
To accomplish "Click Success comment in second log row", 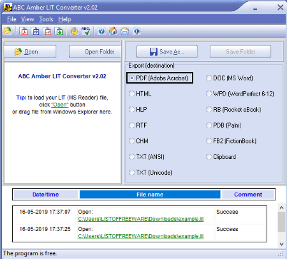I will (x=227, y=229).
